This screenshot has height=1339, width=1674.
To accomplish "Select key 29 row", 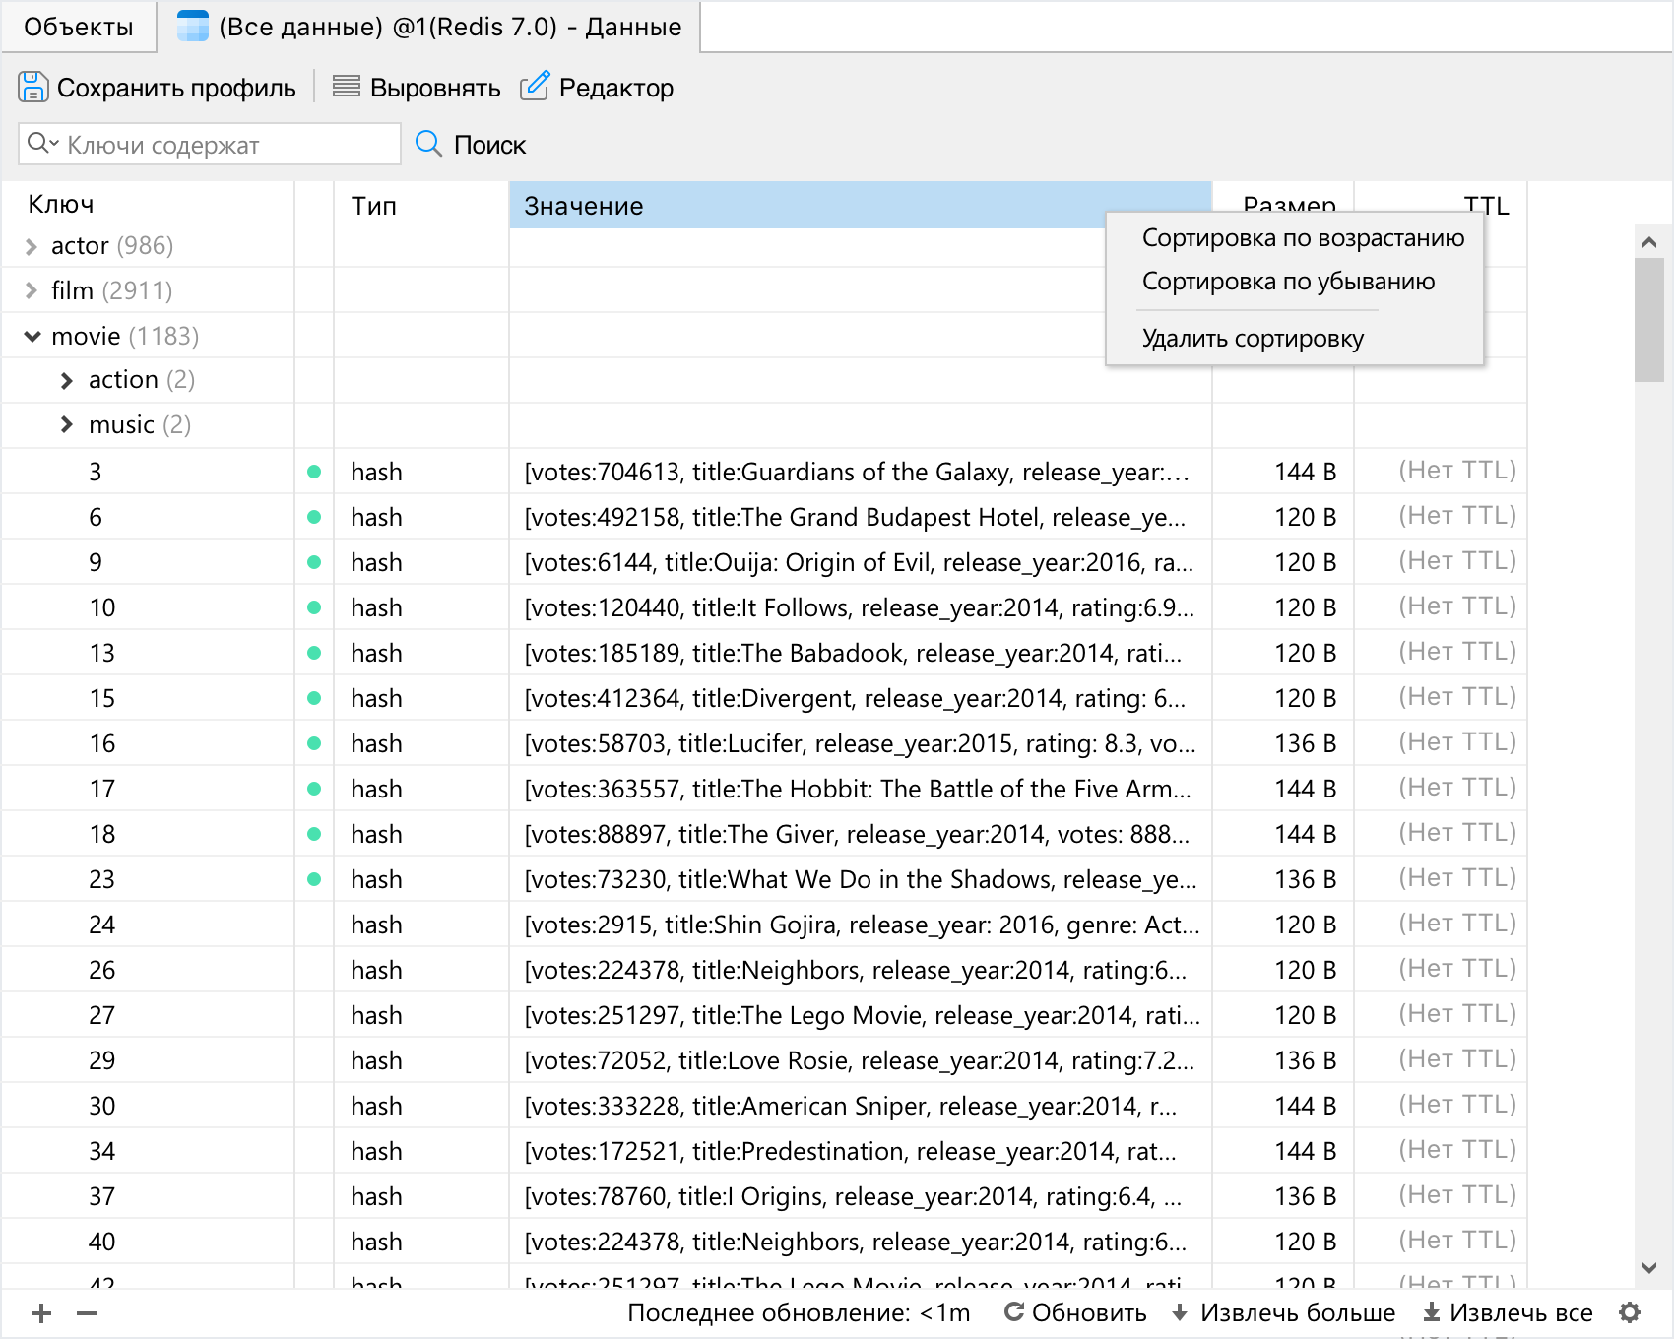I will [x=764, y=1060].
